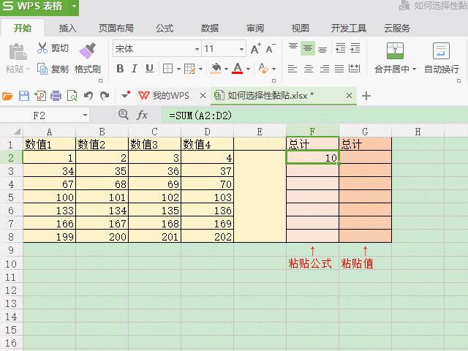Increase font size with A+ icon

click(x=255, y=49)
